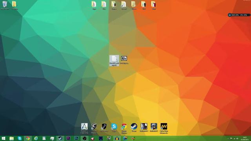Select the Recycle Bin desktop icon

(x=5, y=5)
